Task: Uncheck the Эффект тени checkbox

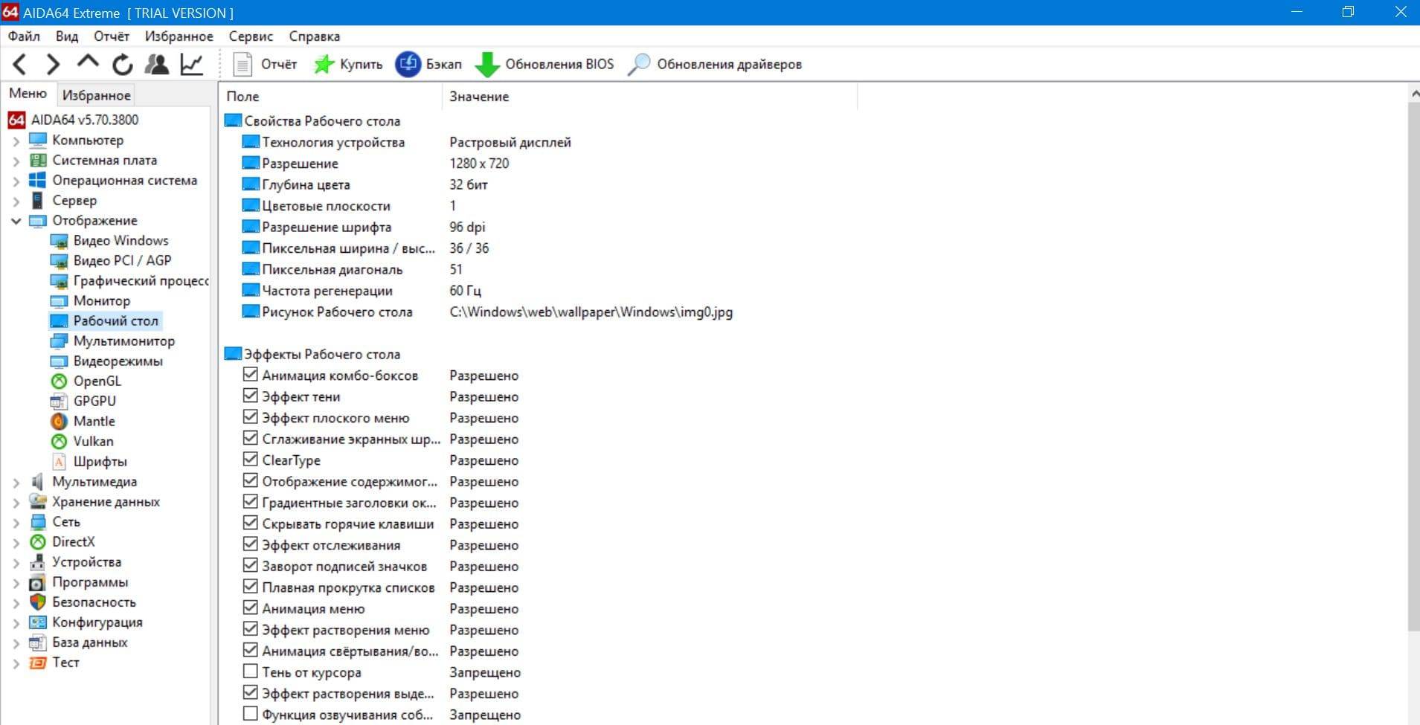Action: point(251,396)
